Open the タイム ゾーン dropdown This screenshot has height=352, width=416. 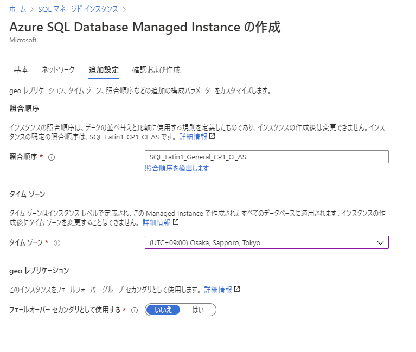click(267, 242)
